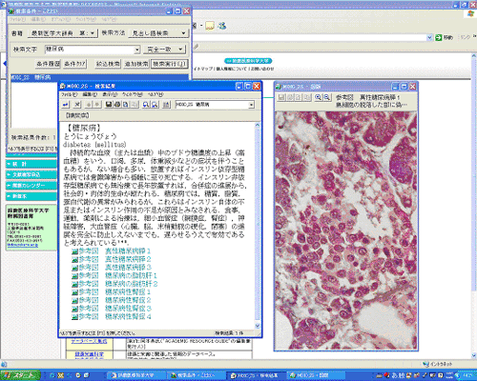Open ファイル menu in 検索結果 window

(x=69, y=94)
